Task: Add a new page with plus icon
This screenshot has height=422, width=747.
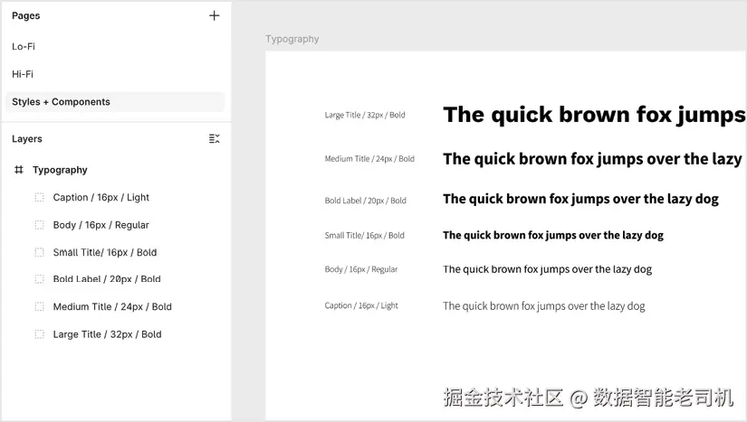Action: click(x=215, y=15)
